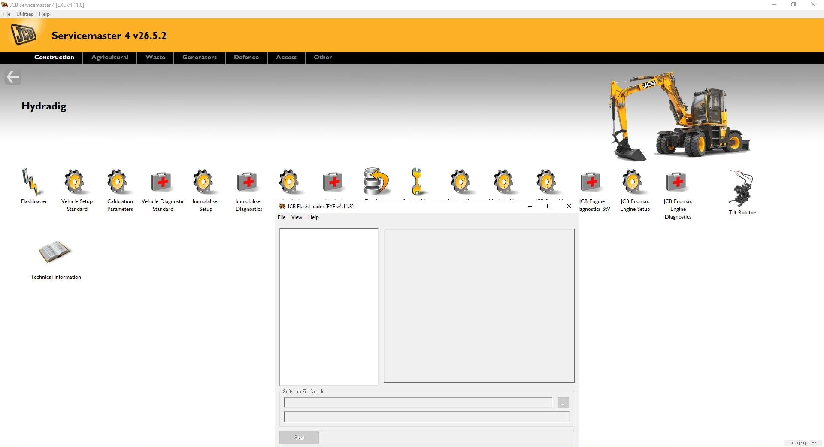
Task: Open Vehicle Setup Standard gear icon
Action: [x=76, y=182]
